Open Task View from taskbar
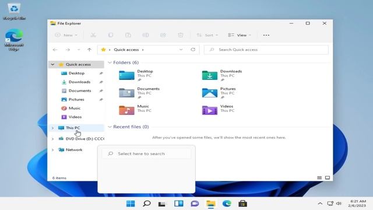 tap(162, 204)
